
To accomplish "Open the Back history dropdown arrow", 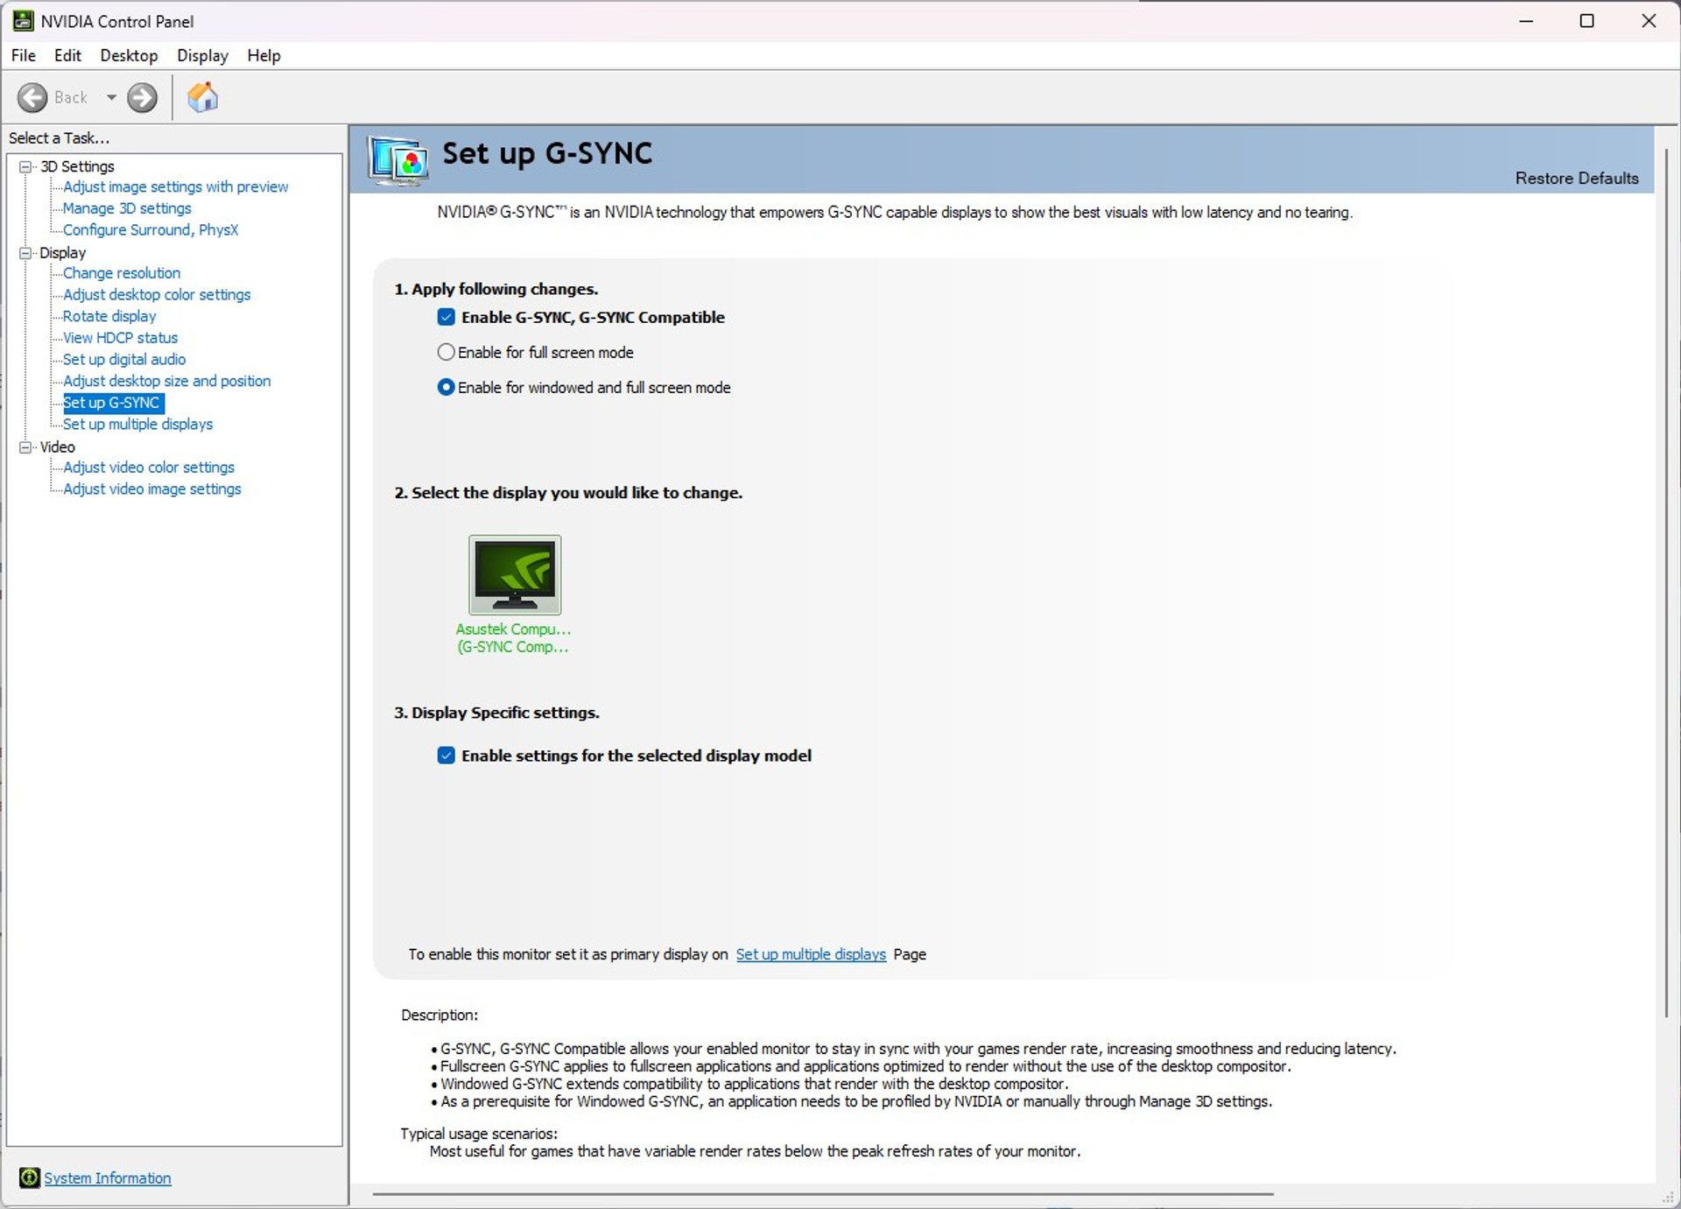I will pyautogui.click(x=111, y=97).
